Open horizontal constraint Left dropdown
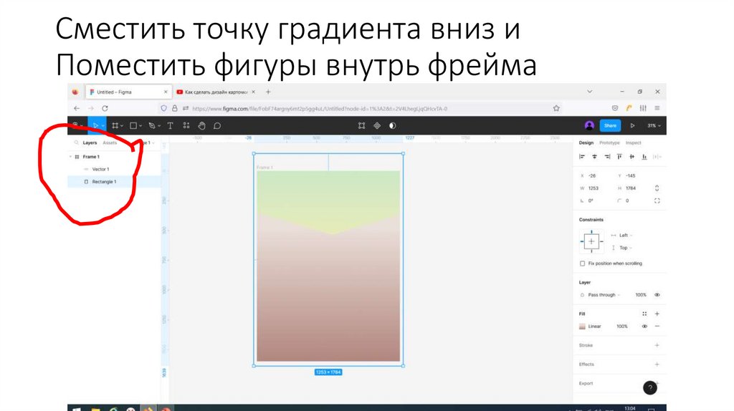Image resolution: width=734 pixels, height=411 pixels. point(625,235)
